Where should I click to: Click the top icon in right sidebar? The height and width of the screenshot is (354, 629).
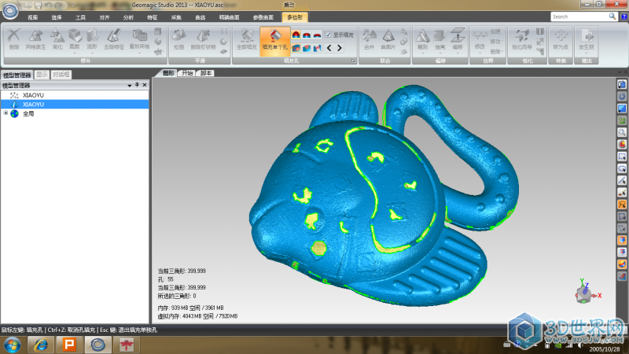click(x=622, y=85)
